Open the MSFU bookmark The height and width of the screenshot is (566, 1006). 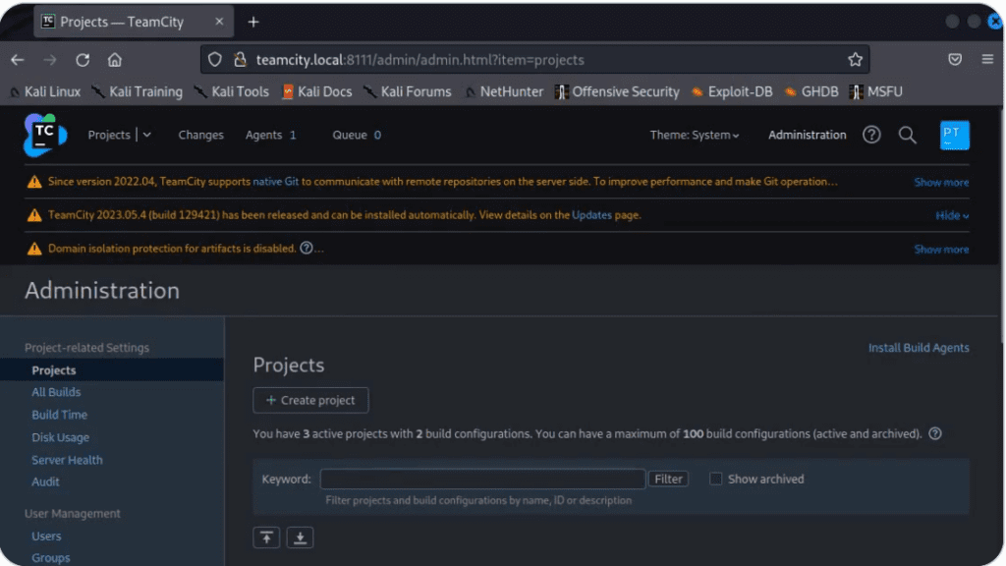point(875,91)
